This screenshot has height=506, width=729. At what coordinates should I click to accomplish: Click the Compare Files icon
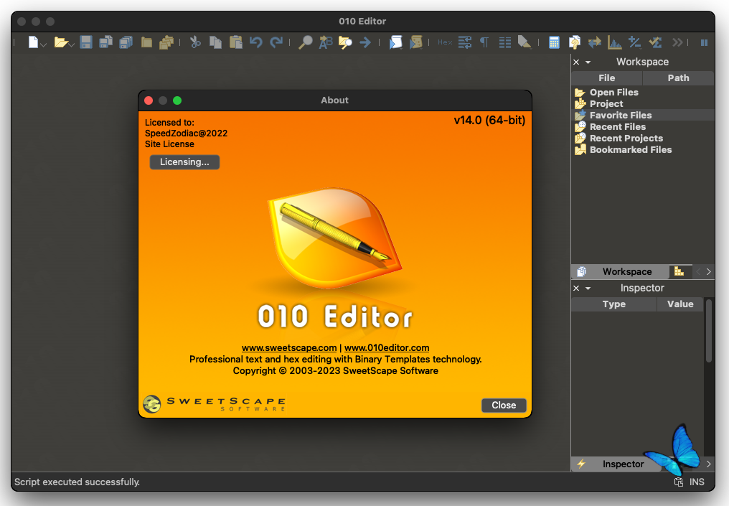click(574, 42)
